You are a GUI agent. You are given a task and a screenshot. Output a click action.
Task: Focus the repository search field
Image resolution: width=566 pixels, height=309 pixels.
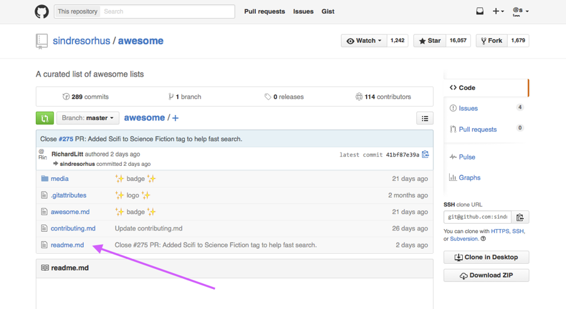[x=167, y=11]
